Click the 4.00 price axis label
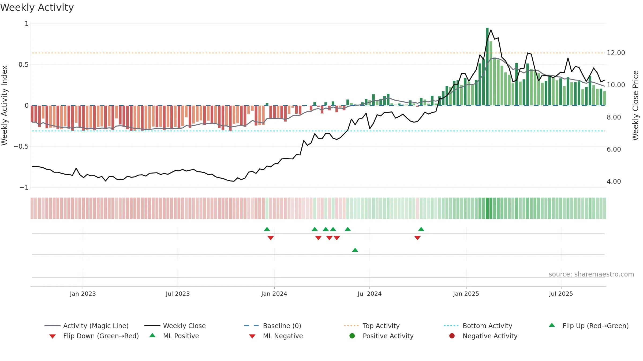Image resolution: width=643 pixels, height=361 pixels. pos(614,181)
